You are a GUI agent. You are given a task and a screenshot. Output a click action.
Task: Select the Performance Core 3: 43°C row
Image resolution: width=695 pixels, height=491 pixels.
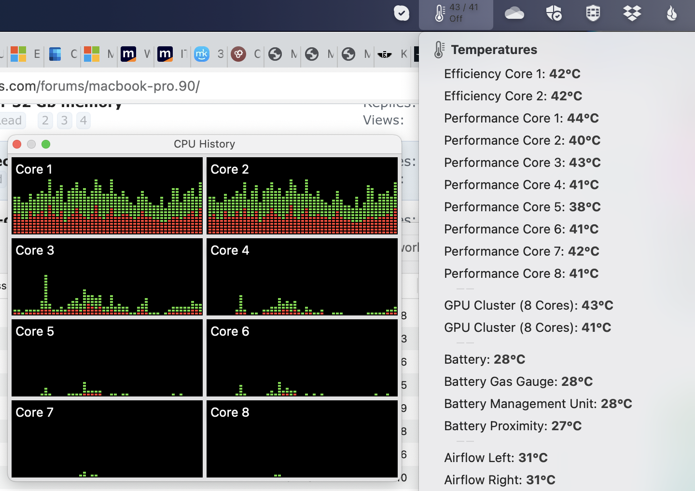tap(557, 163)
